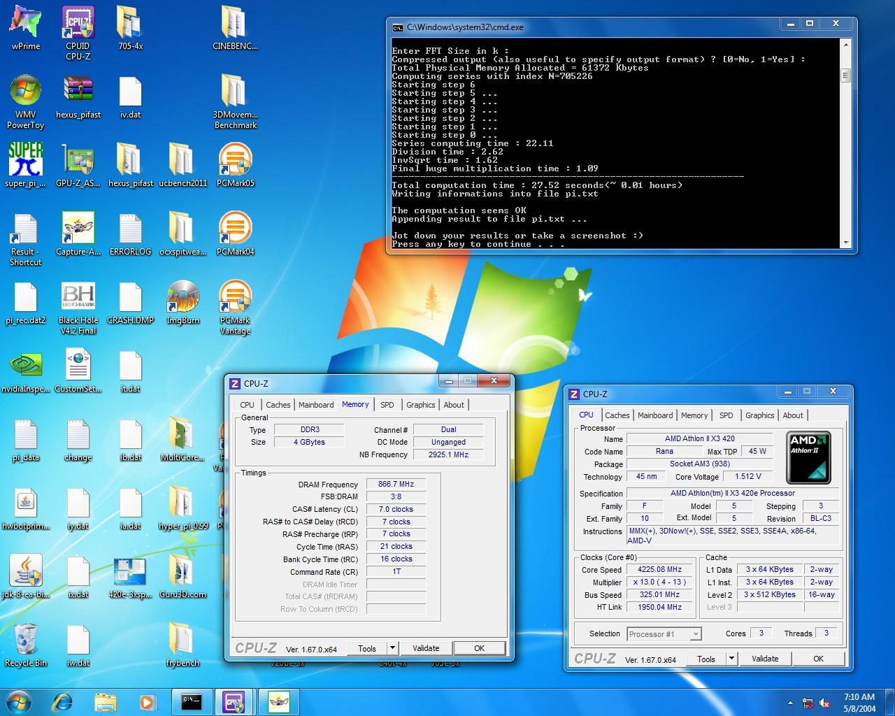The height and width of the screenshot is (716, 895).
Task: Open the hyper pi 0.99 folder
Action: tap(182, 508)
